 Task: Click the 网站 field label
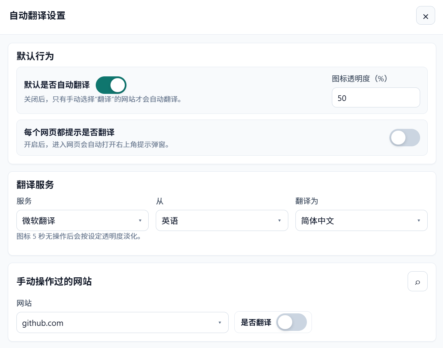click(24, 303)
